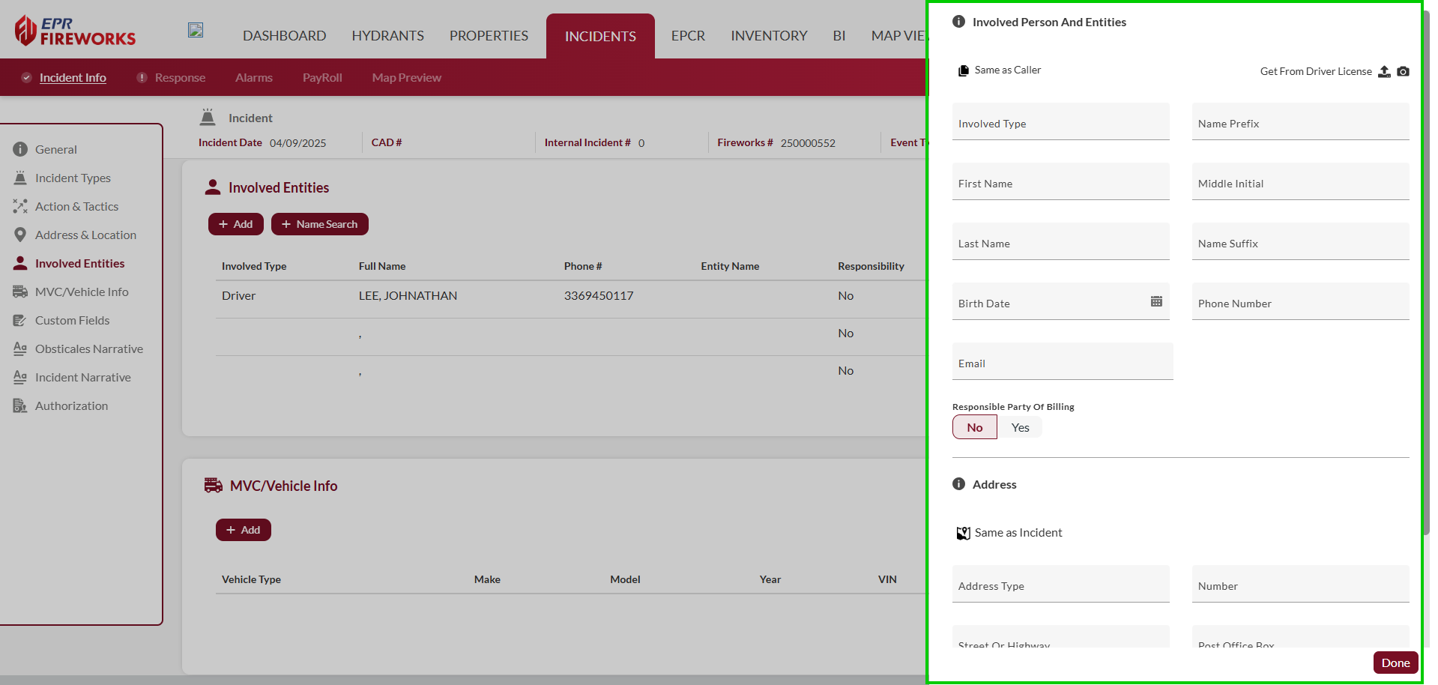
Task: Switch to the Response tab
Action: point(179,77)
